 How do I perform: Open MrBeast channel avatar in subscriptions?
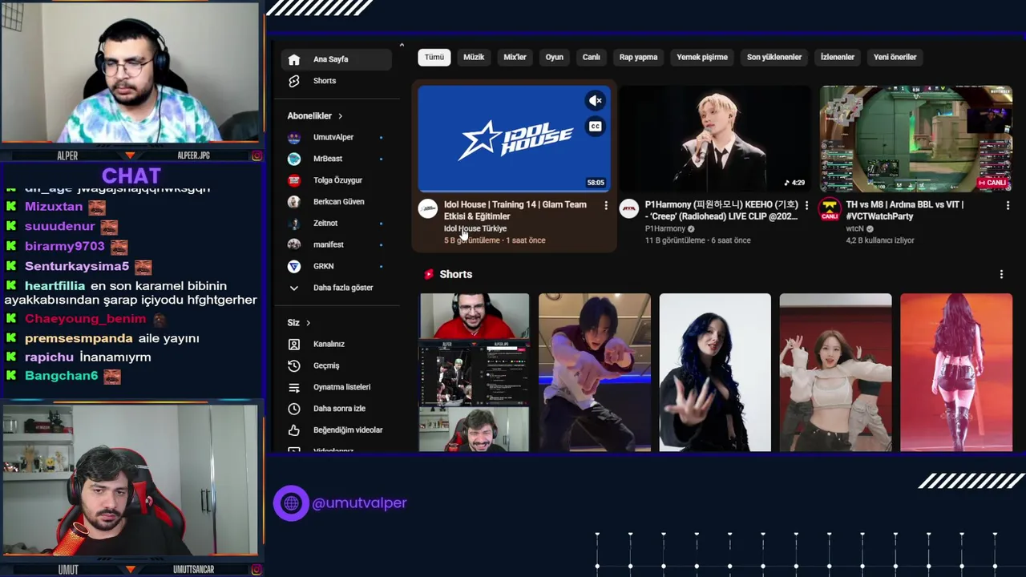coord(294,159)
